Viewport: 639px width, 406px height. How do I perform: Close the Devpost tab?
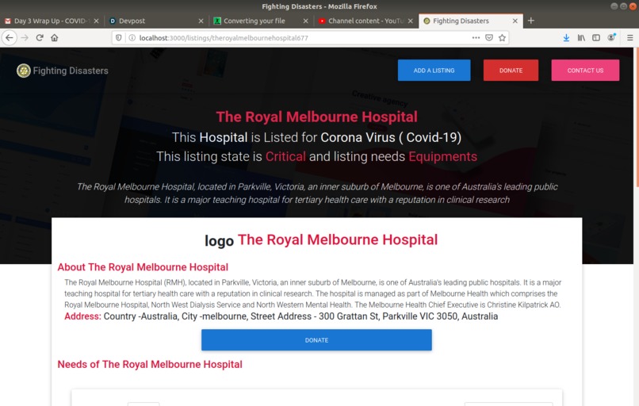point(201,21)
